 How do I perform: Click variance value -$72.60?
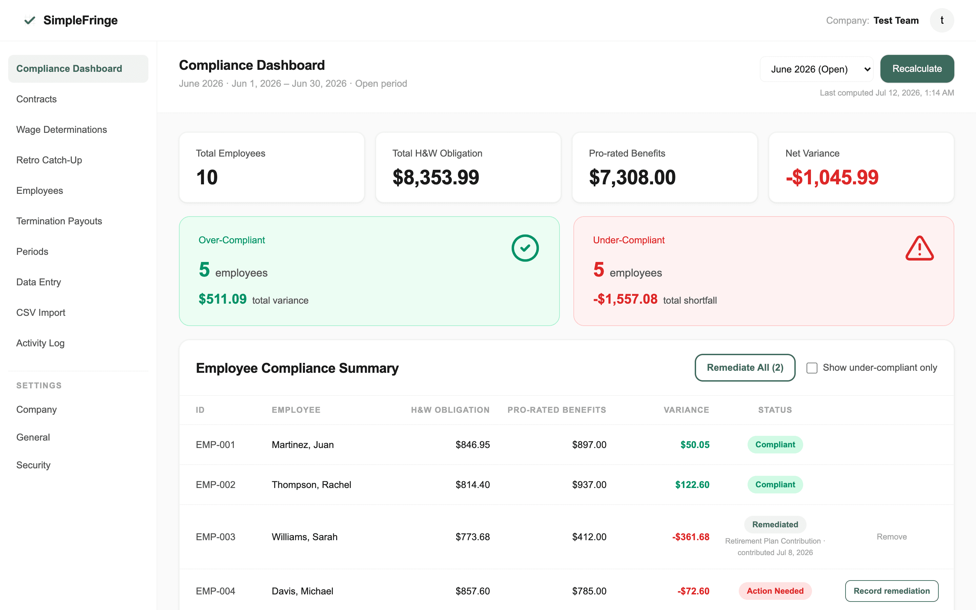pyautogui.click(x=693, y=591)
